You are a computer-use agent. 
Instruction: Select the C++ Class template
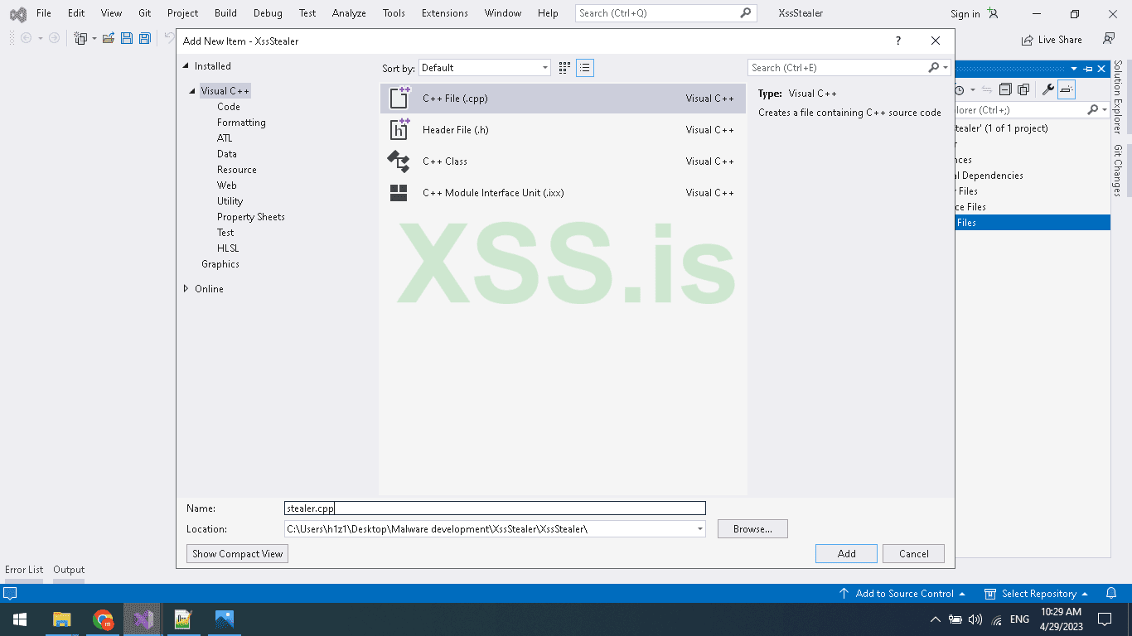[564, 161]
